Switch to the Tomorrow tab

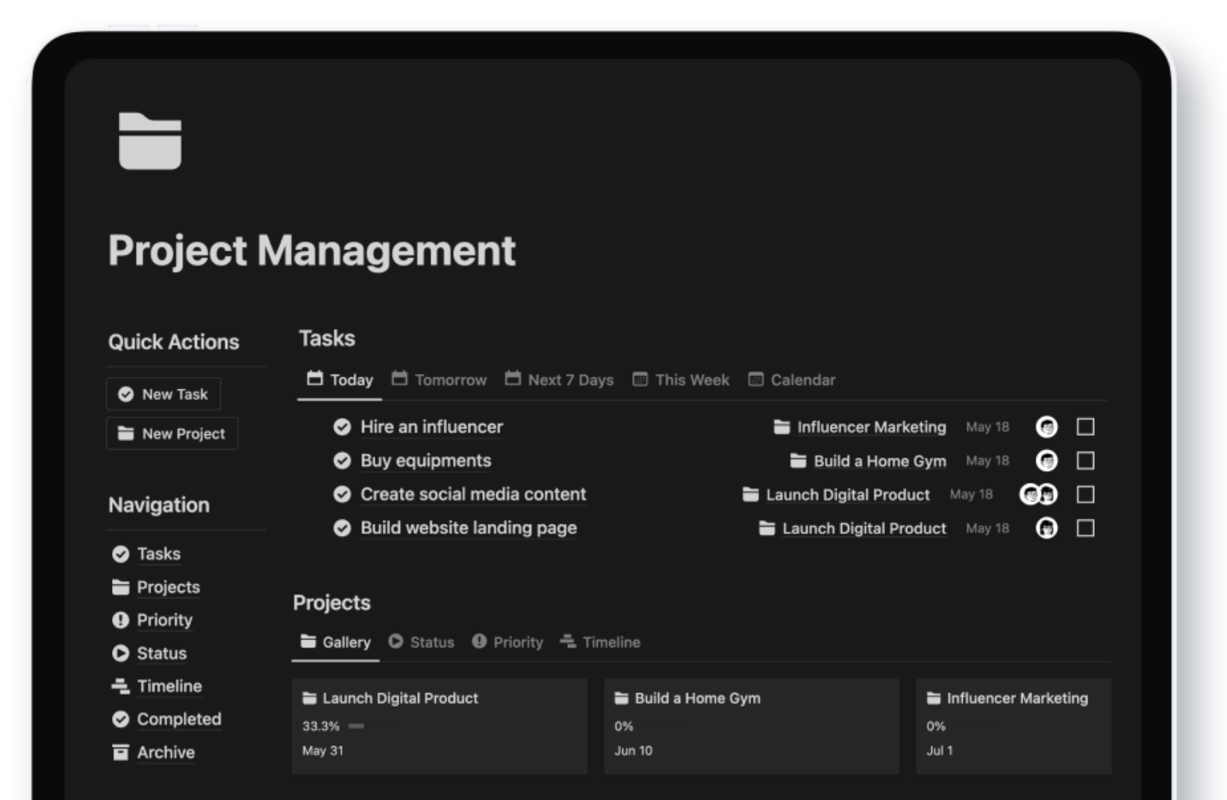click(448, 379)
